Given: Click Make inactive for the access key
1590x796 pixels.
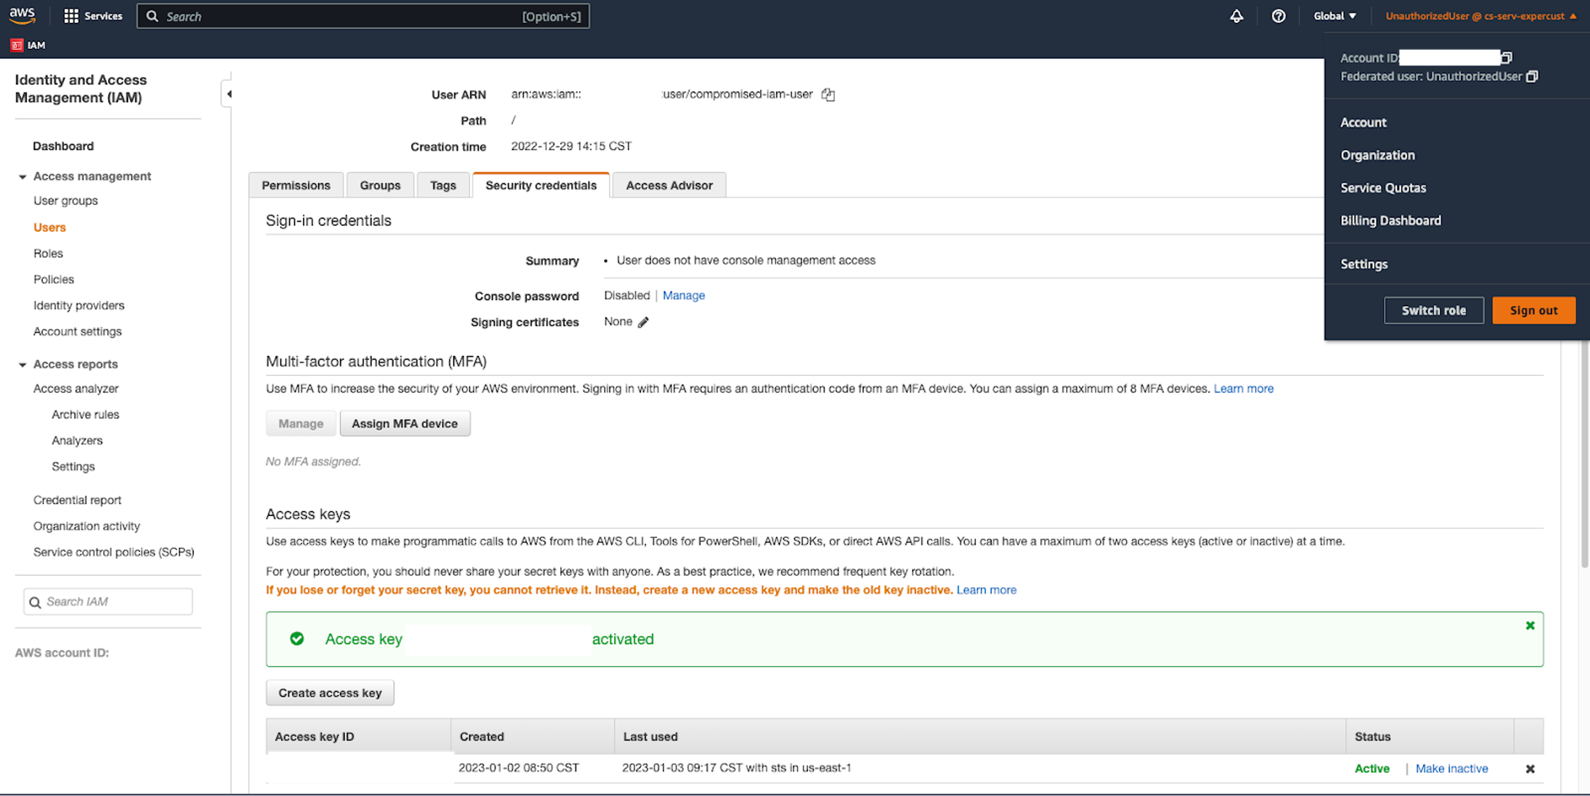Looking at the screenshot, I should [x=1452, y=768].
